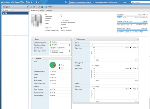Click the Navigator splitter handle

15,35
